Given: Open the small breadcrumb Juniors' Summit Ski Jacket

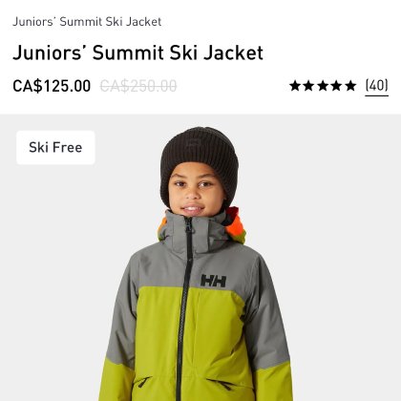Looking at the screenshot, I should pos(87,22).
